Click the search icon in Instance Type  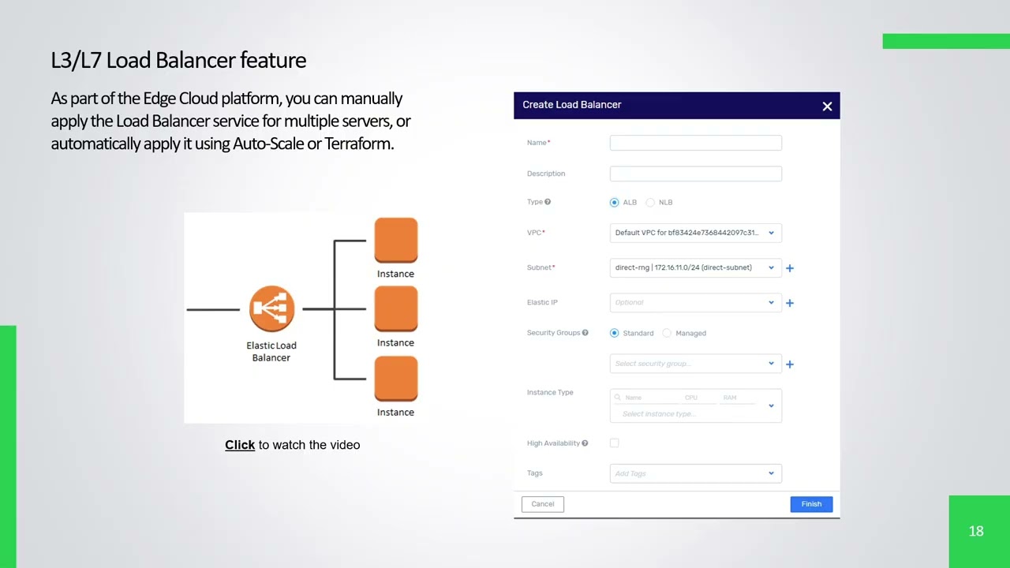(x=618, y=398)
